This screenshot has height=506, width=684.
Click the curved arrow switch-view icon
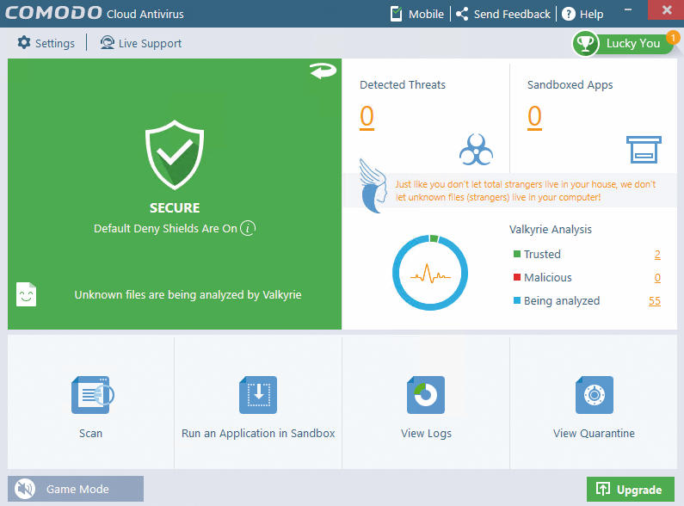pos(324,71)
